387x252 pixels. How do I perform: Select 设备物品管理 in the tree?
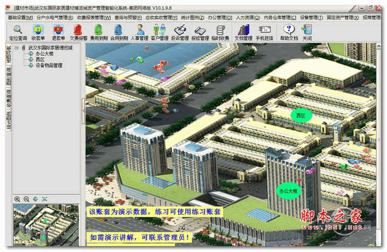click(x=49, y=65)
